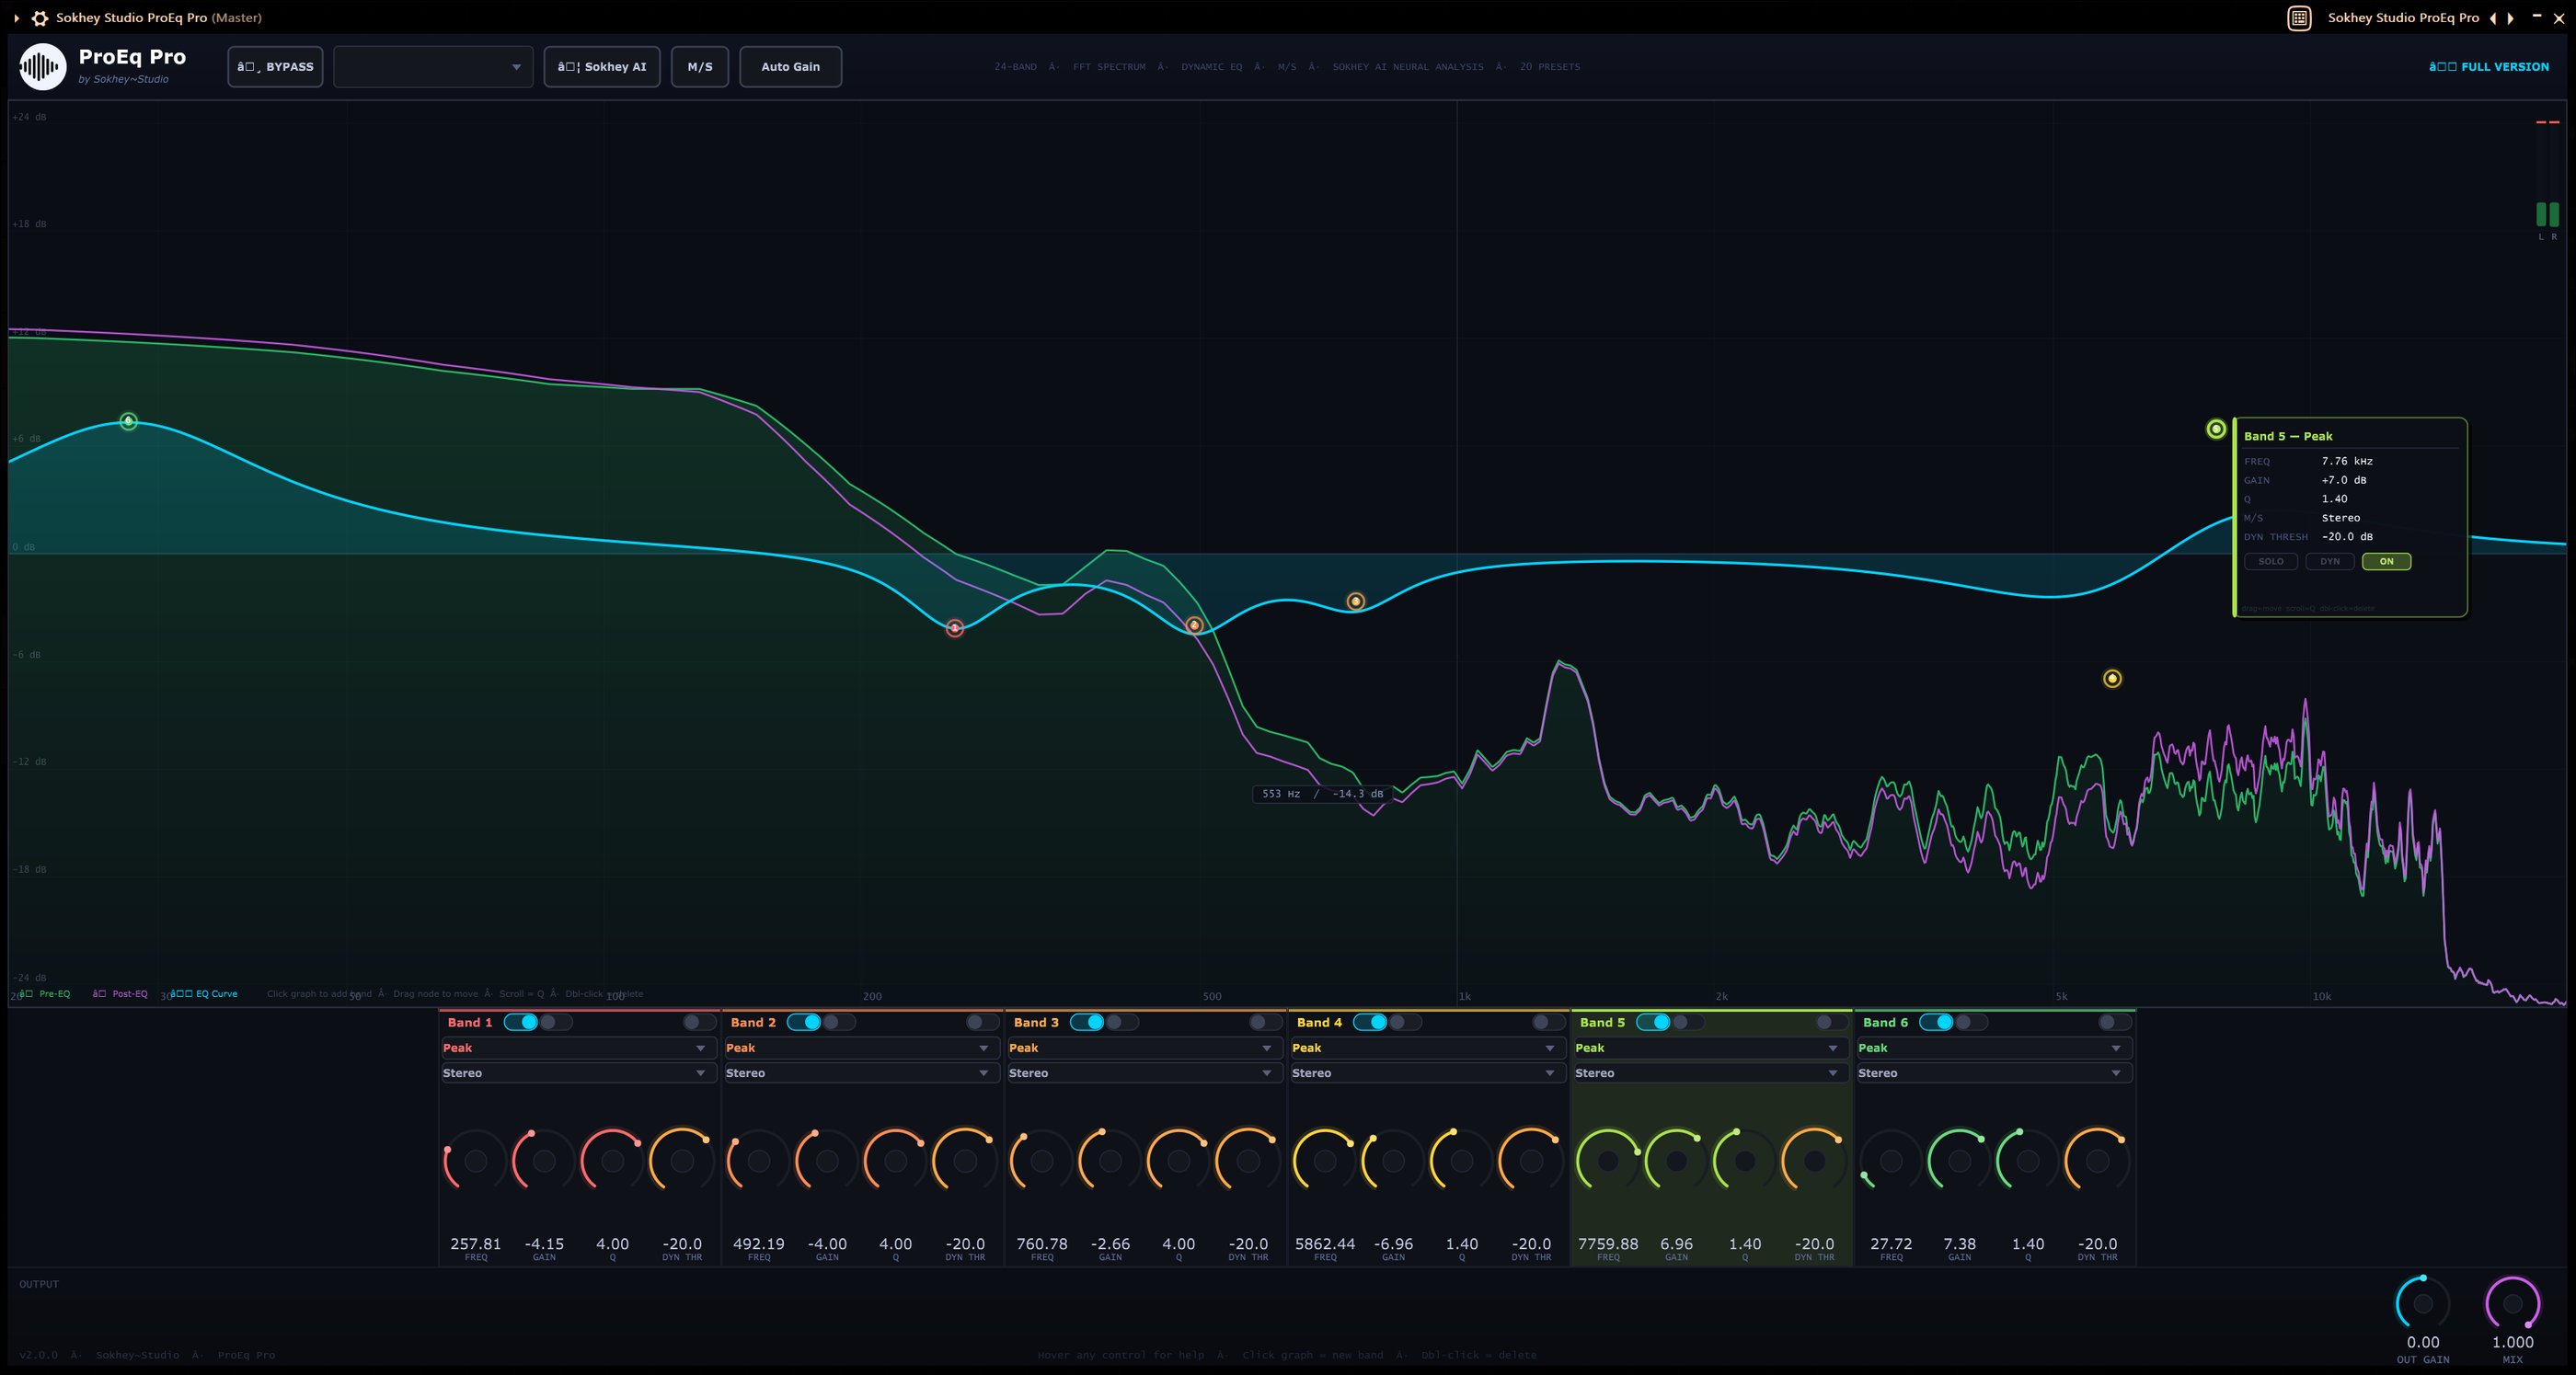Click the ProEq Pro waveform logo
The image size is (2576, 1375).
42,67
